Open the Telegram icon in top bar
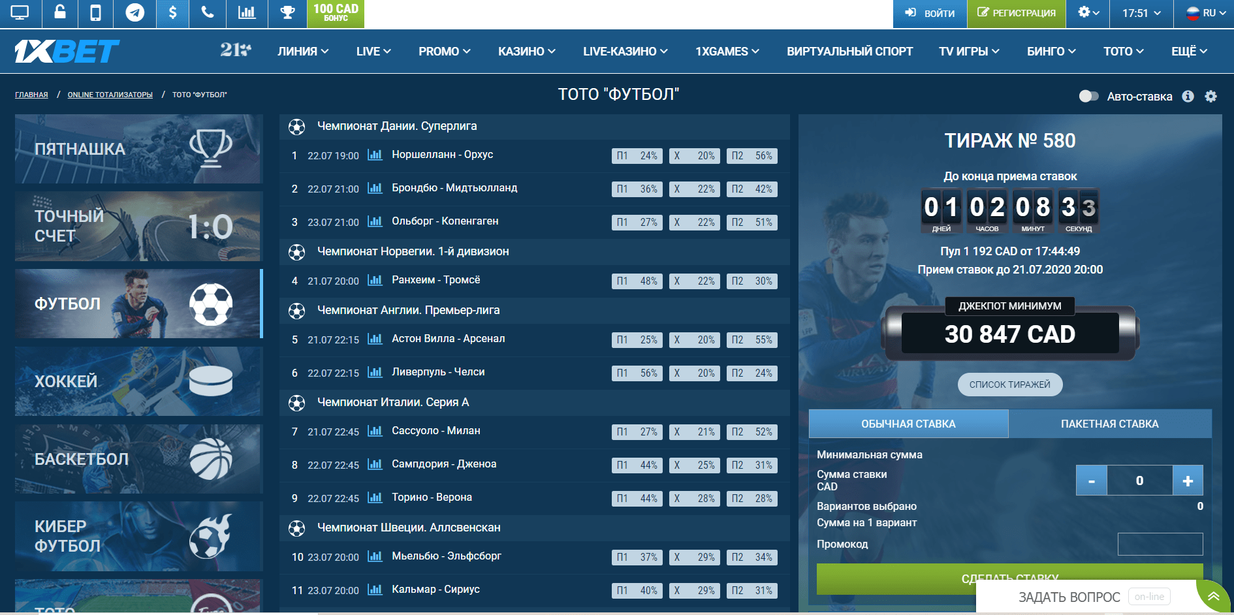This screenshot has height=615, width=1234. click(x=134, y=12)
